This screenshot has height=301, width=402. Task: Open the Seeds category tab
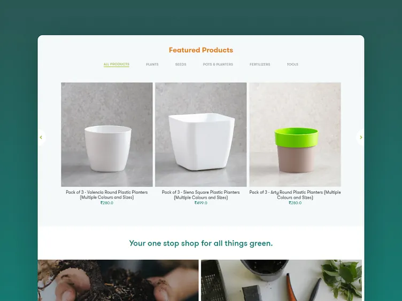[x=181, y=64]
